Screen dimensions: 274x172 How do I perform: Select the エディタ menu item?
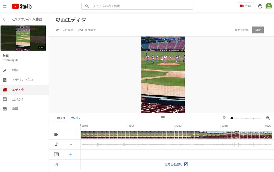point(18,89)
